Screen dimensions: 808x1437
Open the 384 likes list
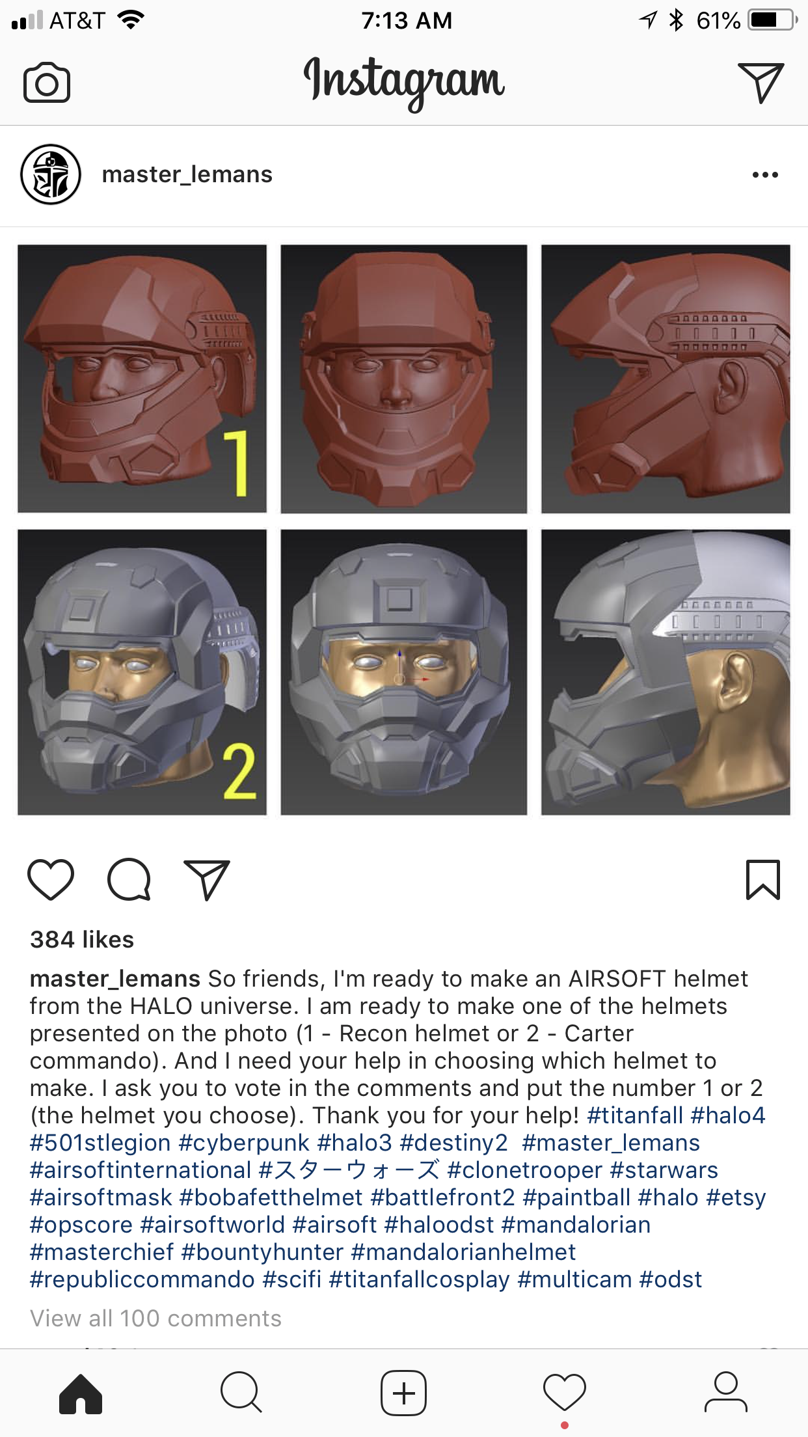82,939
